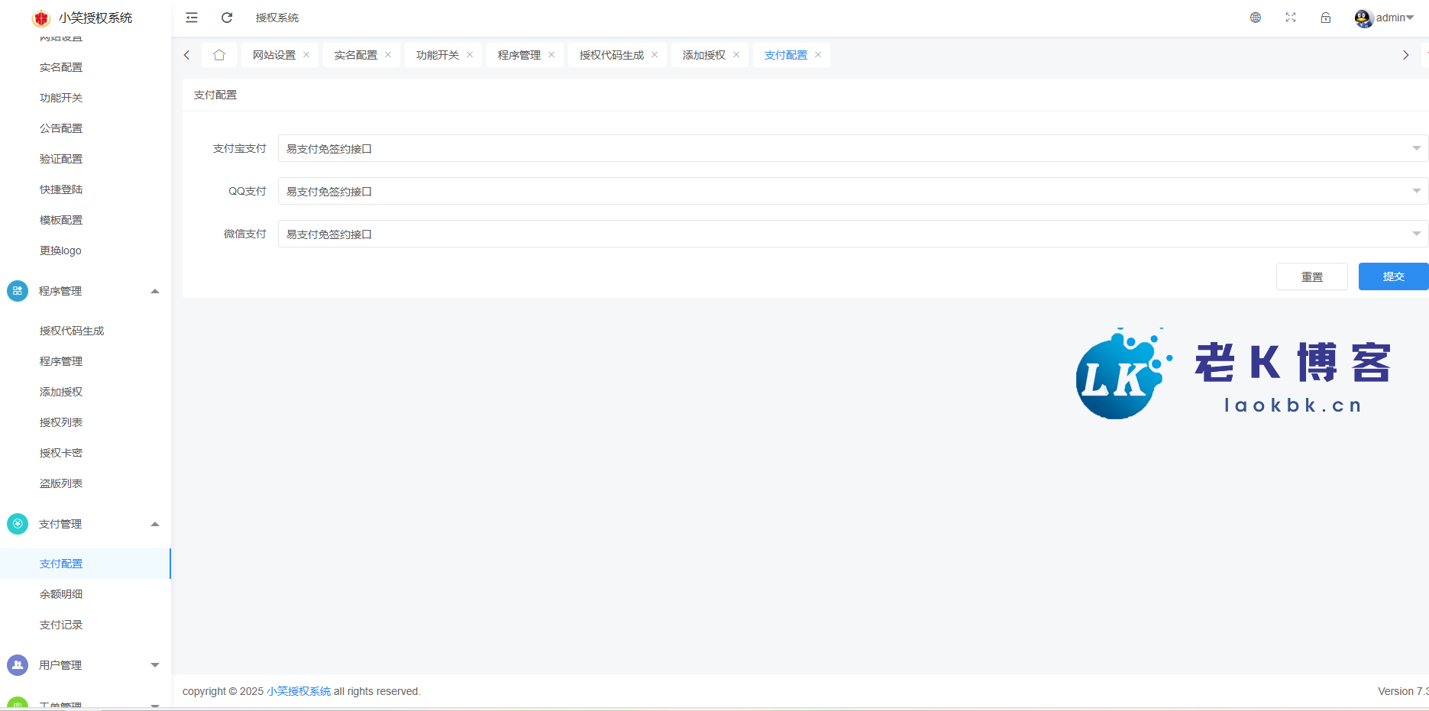
Task: Click the 提交 submit button
Action: tap(1394, 276)
